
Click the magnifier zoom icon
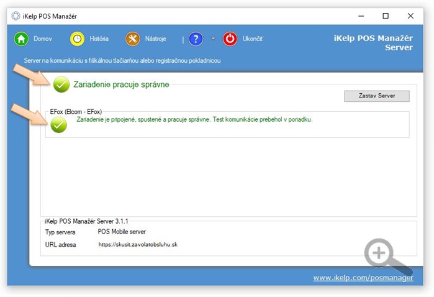tap(387, 256)
